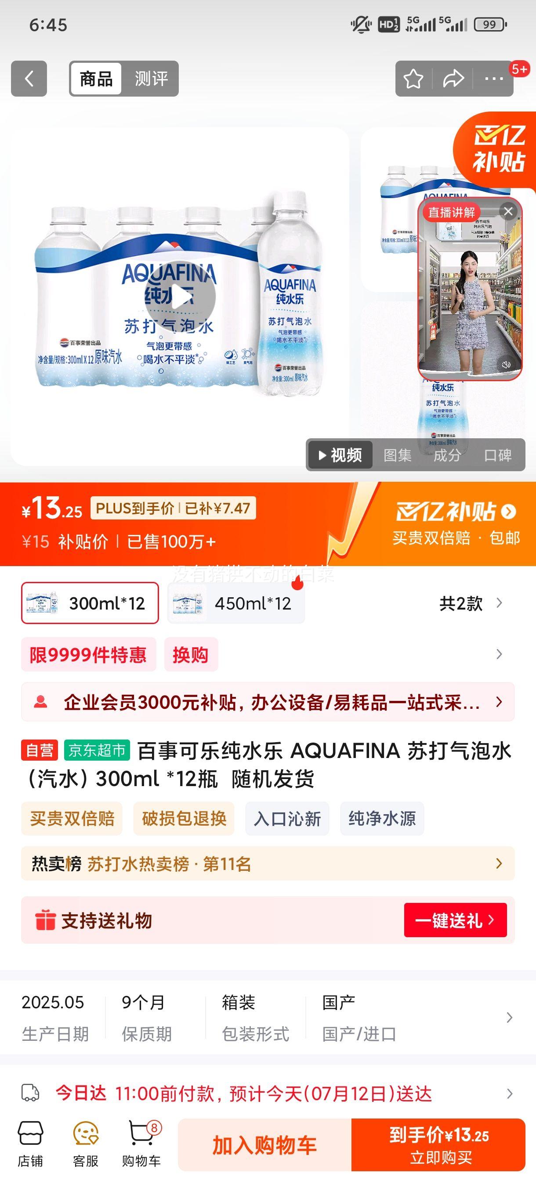This screenshot has width=536, height=1191.
Task: Expand the 今日达 delivery details
Action: point(268,1094)
